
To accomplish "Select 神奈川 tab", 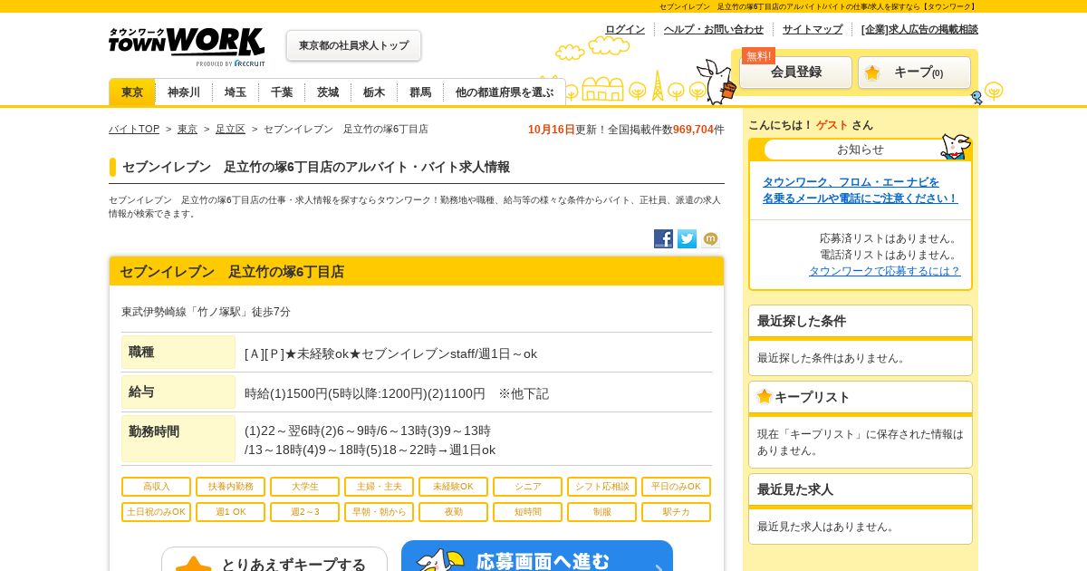I will (184, 92).
